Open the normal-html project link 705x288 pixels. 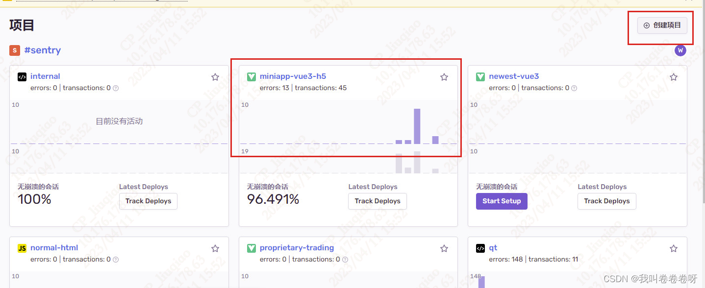(x=54, y=248)
